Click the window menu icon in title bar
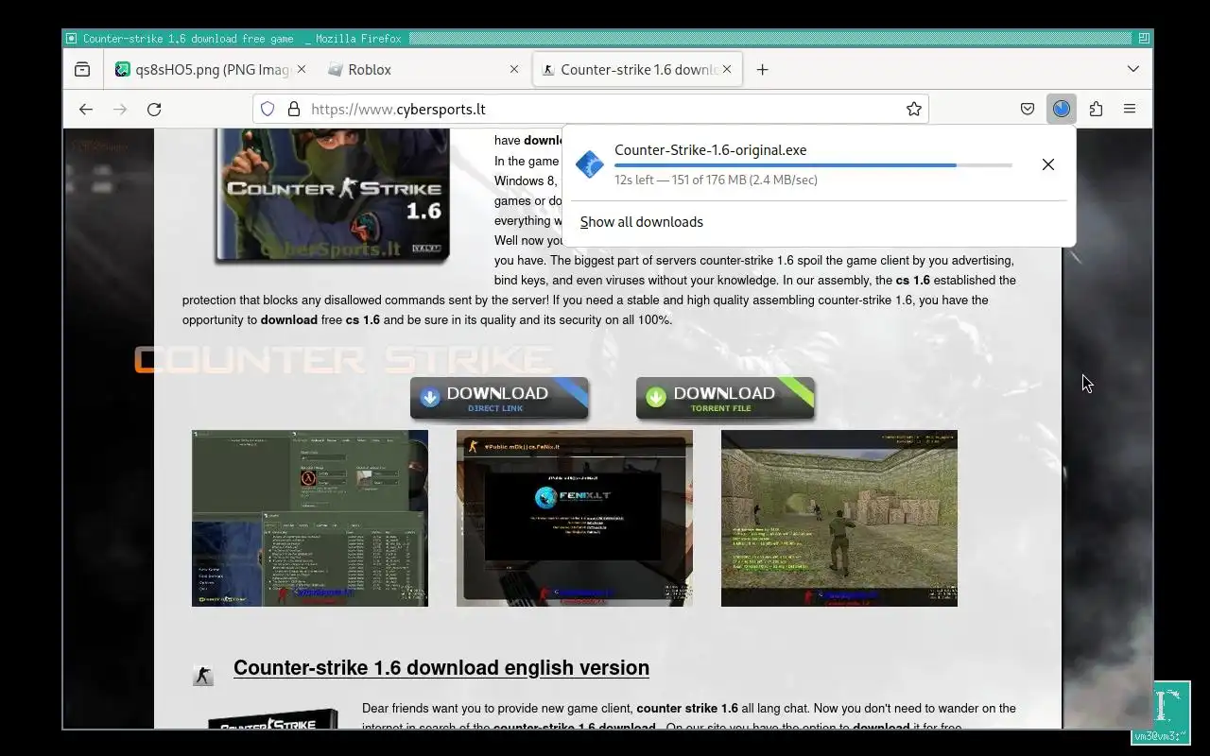This screenshot has height=756, width=1210. pyautogui.click(x=71, y=39)
